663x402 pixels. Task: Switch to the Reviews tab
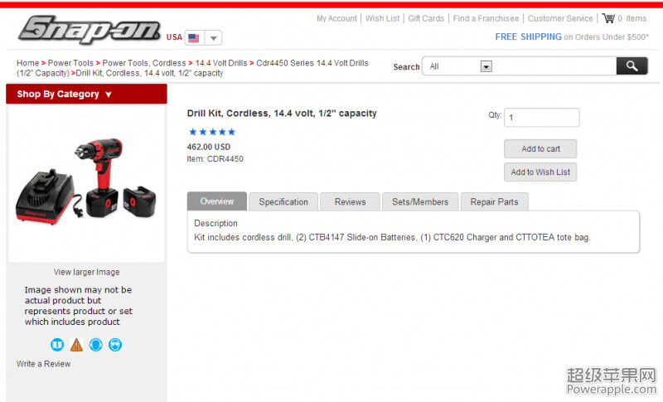(x=350, y=201)
